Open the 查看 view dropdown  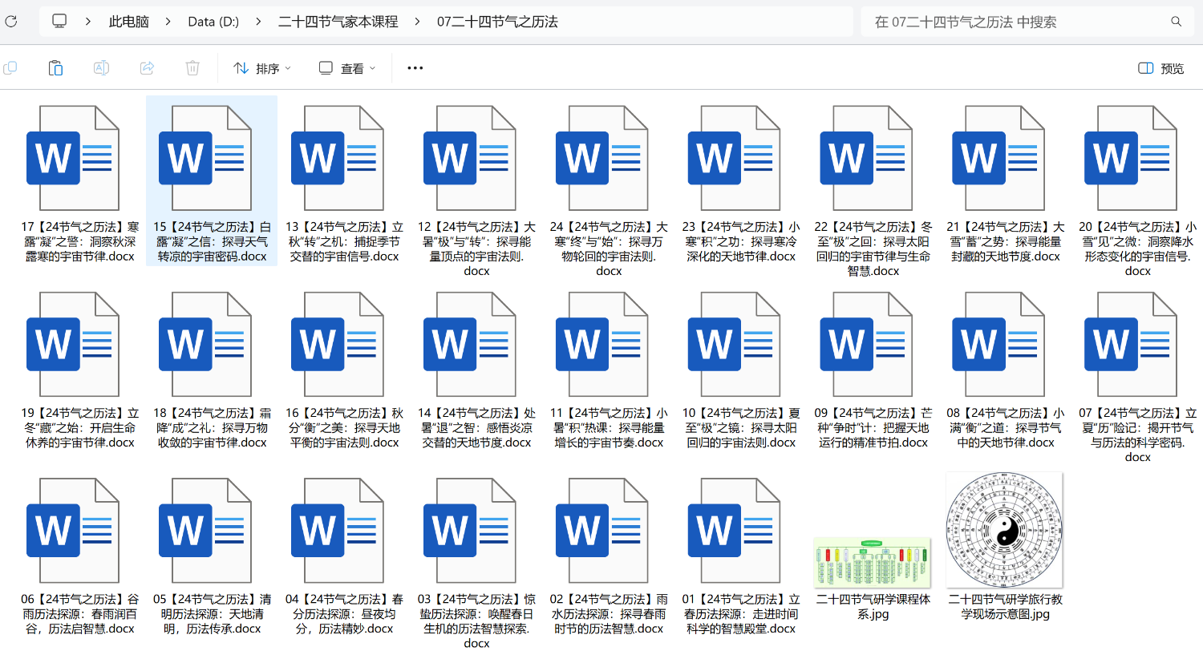point(347,68)
